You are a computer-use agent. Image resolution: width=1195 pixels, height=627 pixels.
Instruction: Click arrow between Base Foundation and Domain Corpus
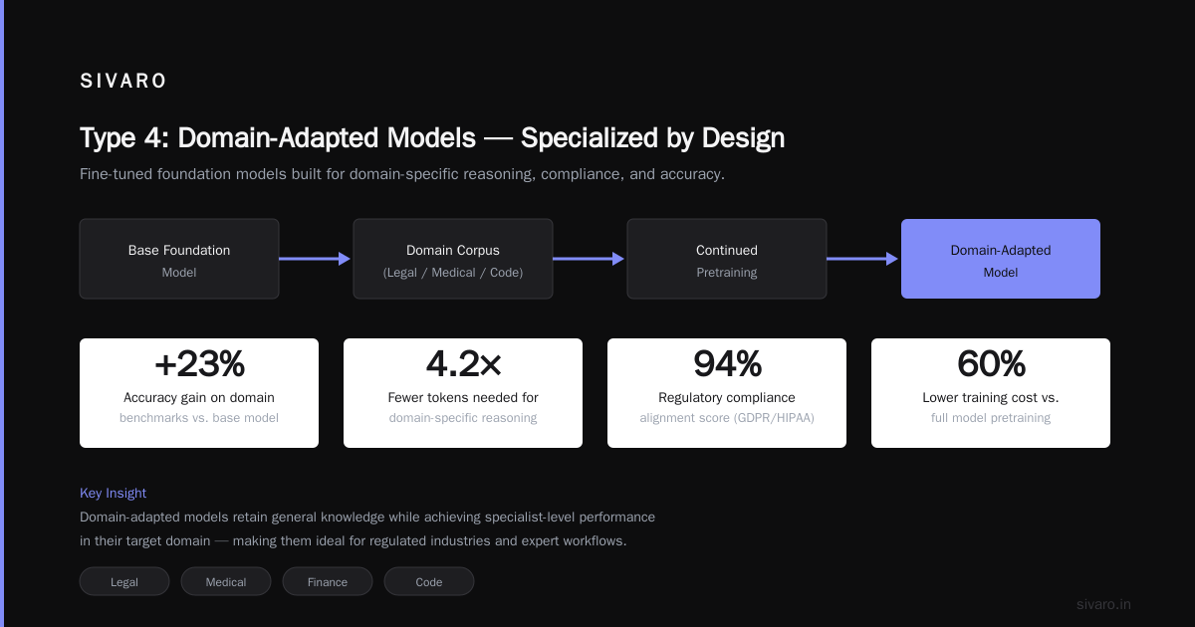316,259
